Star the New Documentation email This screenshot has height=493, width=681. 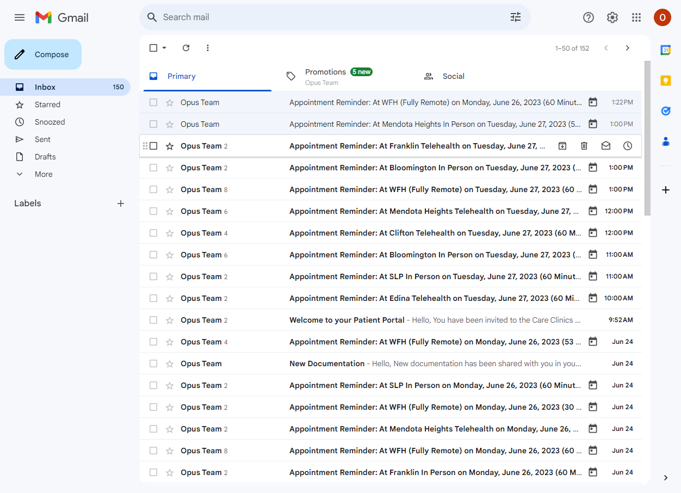(170, 363)
